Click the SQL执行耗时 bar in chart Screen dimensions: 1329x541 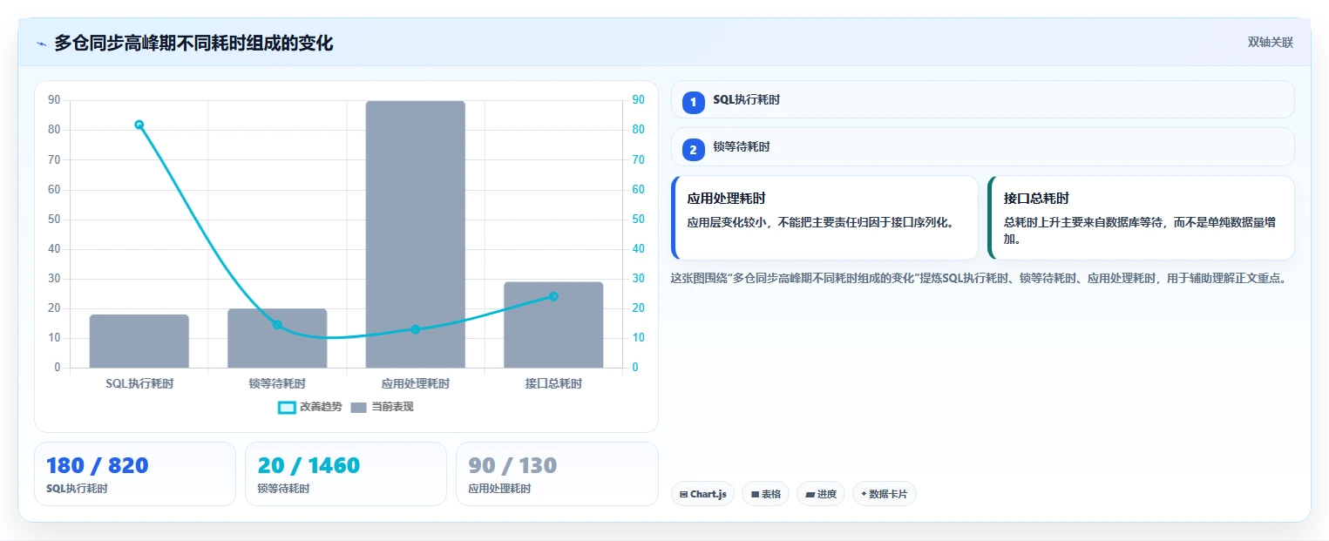(x=139, y=342)
